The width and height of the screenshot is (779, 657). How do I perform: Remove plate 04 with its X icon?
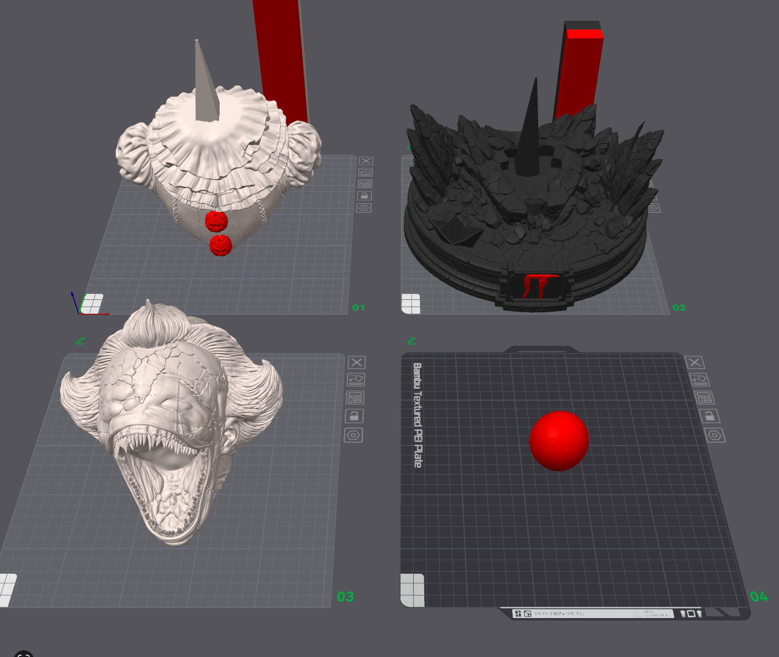(694, 363)
